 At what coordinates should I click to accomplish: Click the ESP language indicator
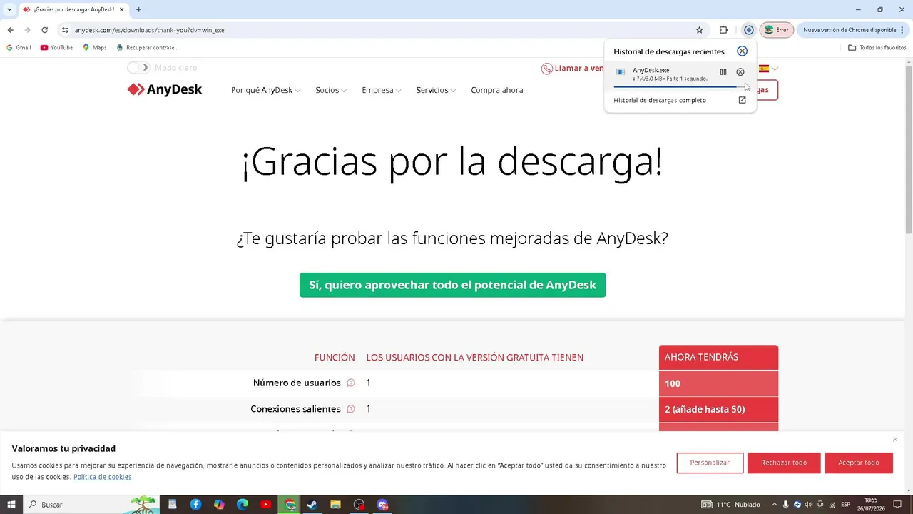pyautogui.click(x=846, y=505)
